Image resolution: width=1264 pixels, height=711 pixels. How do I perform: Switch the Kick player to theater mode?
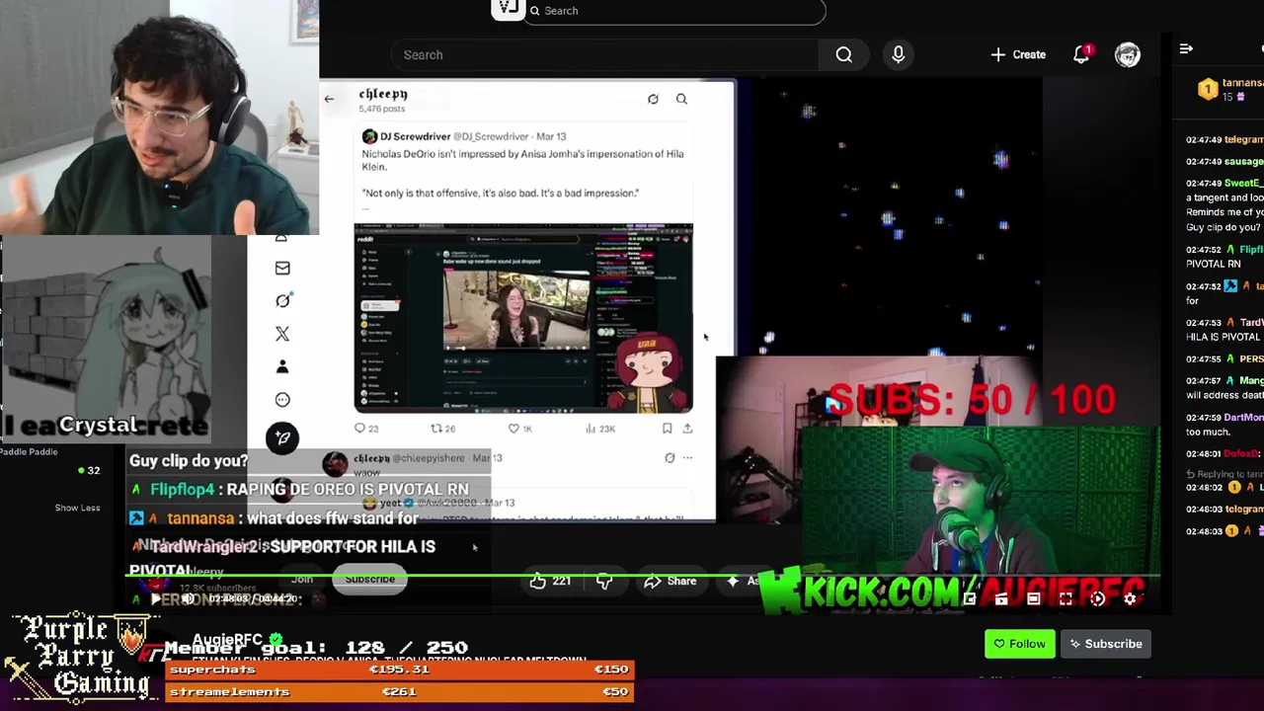[1033, 598]
